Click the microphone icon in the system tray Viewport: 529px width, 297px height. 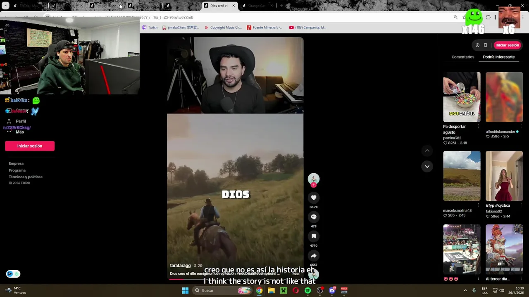[x=474, y=290]
